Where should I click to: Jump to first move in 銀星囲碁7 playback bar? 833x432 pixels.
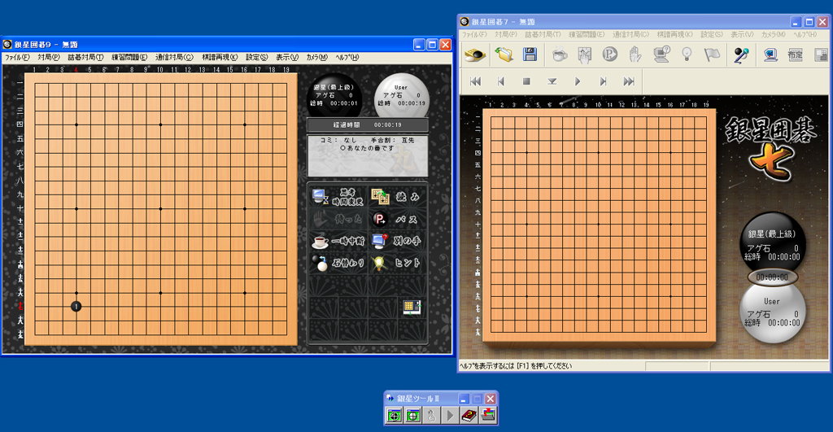click(x=475, y=81)
